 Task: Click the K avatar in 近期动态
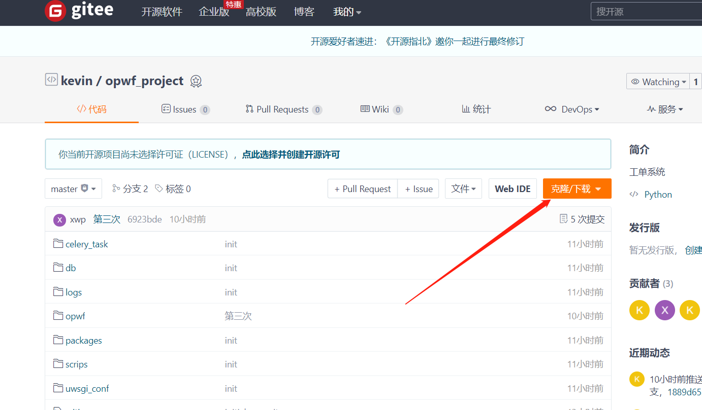(637, 379)
